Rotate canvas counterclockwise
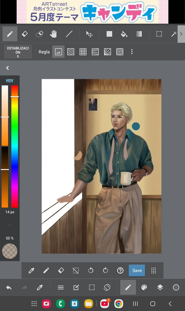The image size is (185, 311). tap(91, 271)
